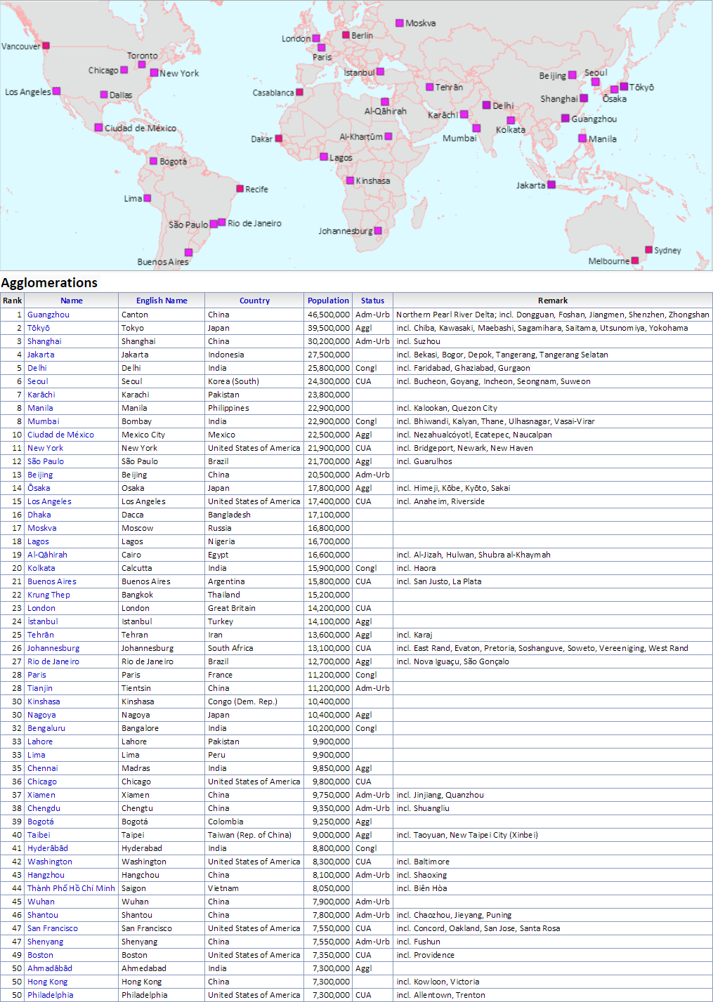Click the Jakarta map marker

tap(551, 185)
